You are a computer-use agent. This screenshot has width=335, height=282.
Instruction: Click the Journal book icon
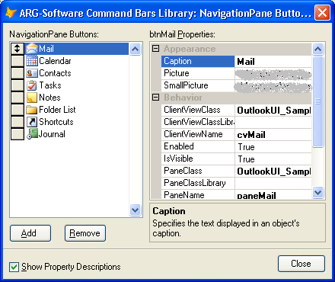pos(32,134)
